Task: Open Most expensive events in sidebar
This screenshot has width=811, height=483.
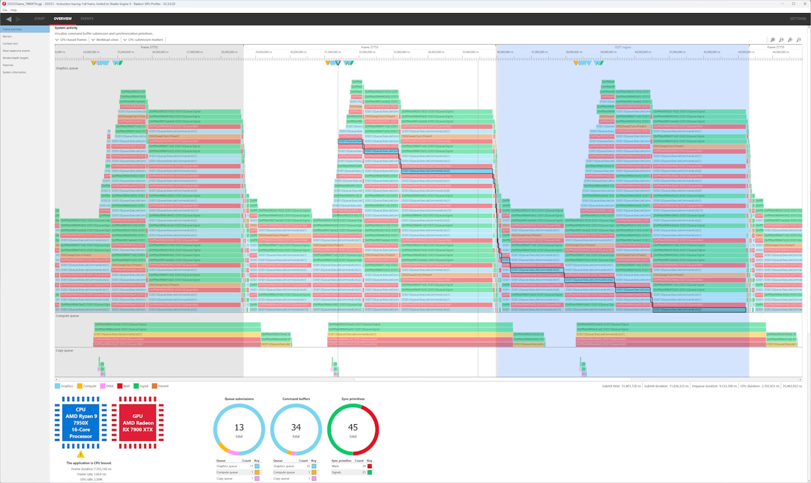Action: (16, 51)
